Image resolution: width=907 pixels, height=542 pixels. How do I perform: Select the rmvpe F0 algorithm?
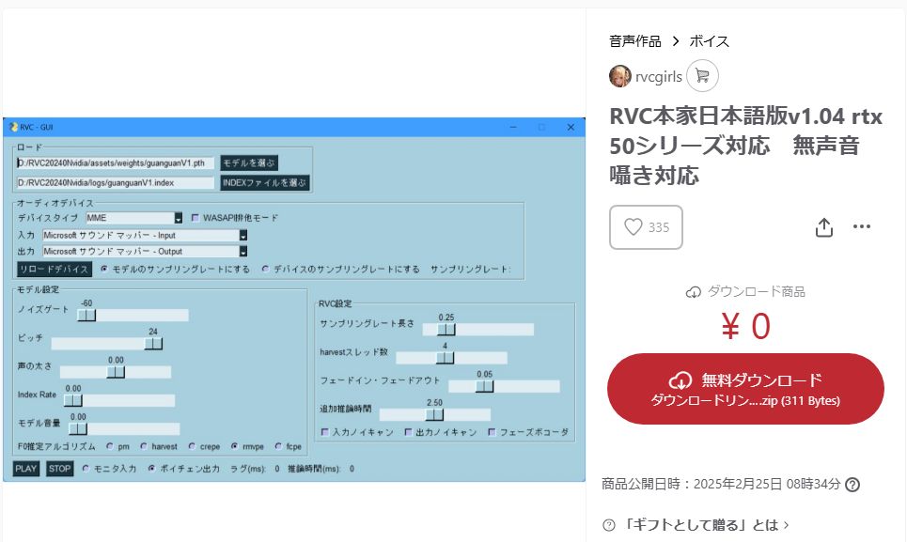(234, 446)
